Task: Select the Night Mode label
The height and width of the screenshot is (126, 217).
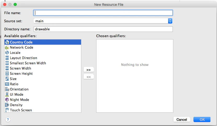Action: tap(20, 100)
